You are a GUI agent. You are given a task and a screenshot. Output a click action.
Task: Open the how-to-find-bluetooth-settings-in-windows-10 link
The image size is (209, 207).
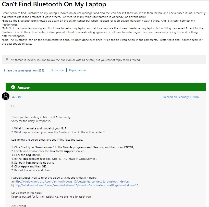click(x=76, y=185)
